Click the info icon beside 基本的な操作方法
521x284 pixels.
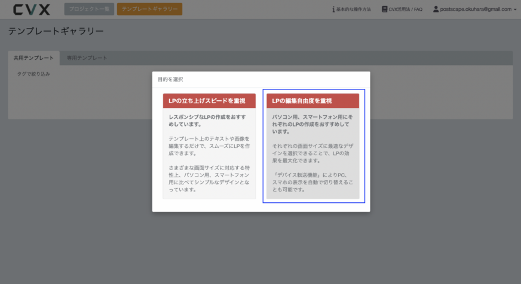click(x=333, y=10)
